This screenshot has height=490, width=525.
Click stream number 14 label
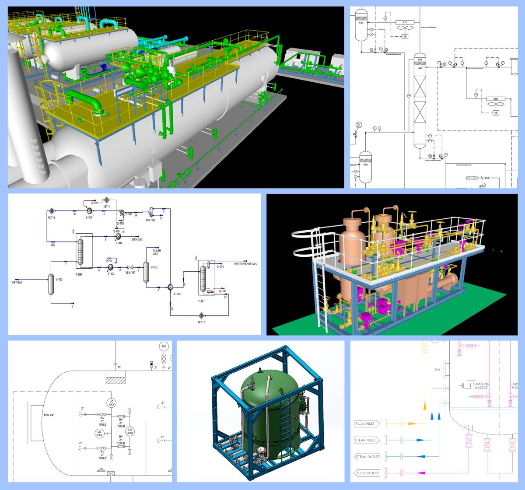point(136,215)
